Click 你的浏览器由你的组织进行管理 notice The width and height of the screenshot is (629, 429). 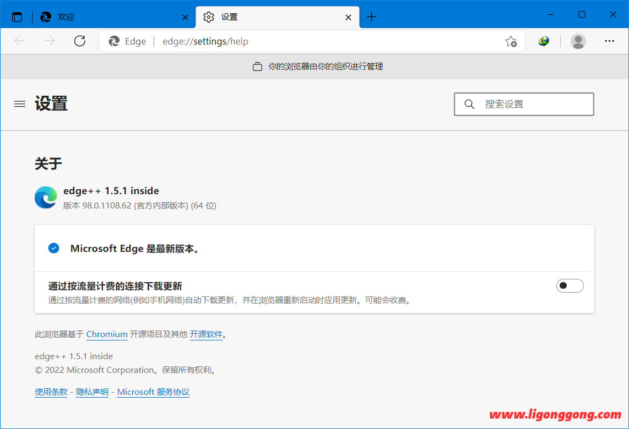tap(326, 67)
